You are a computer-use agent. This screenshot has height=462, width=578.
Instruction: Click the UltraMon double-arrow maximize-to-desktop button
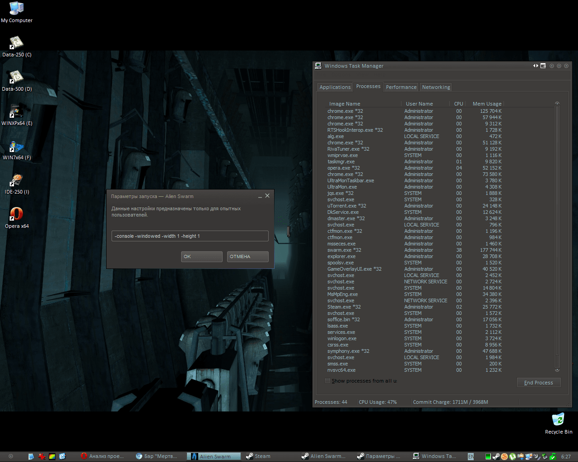click(536, 66)
